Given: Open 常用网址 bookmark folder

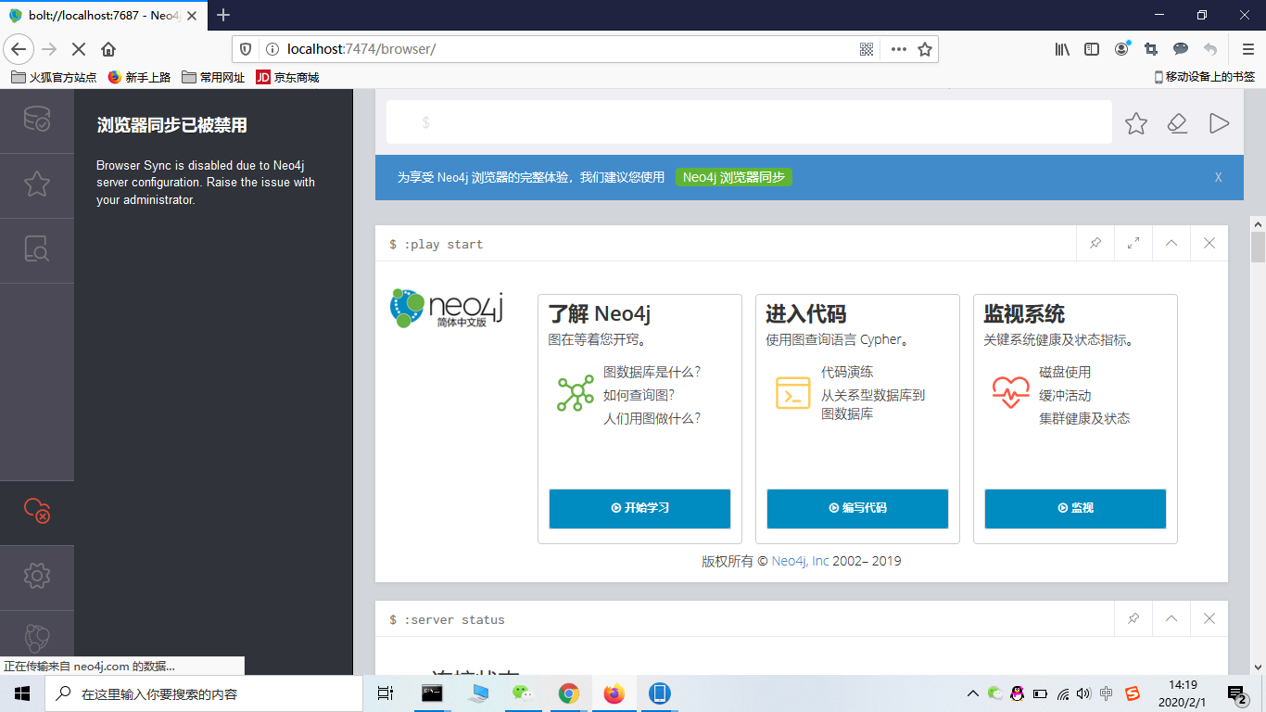Looking at the screenshot, I should click(213, 77).
